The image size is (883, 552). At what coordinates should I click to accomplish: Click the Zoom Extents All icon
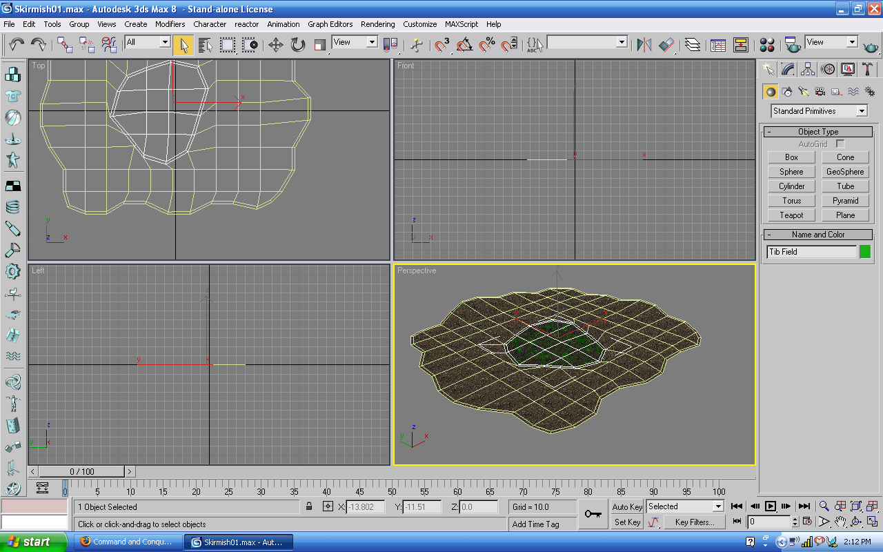[x=872, y=506]
